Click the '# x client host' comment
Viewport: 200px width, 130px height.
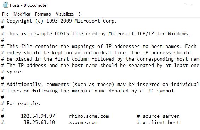point(158,122)
